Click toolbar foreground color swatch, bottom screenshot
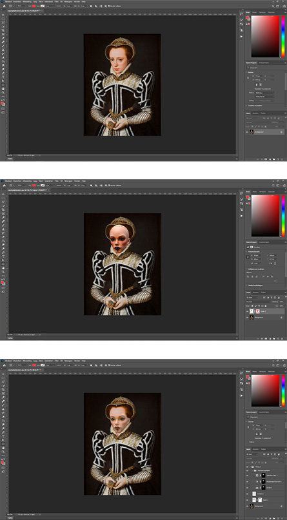The image size is (287, 520). (3, 461)
